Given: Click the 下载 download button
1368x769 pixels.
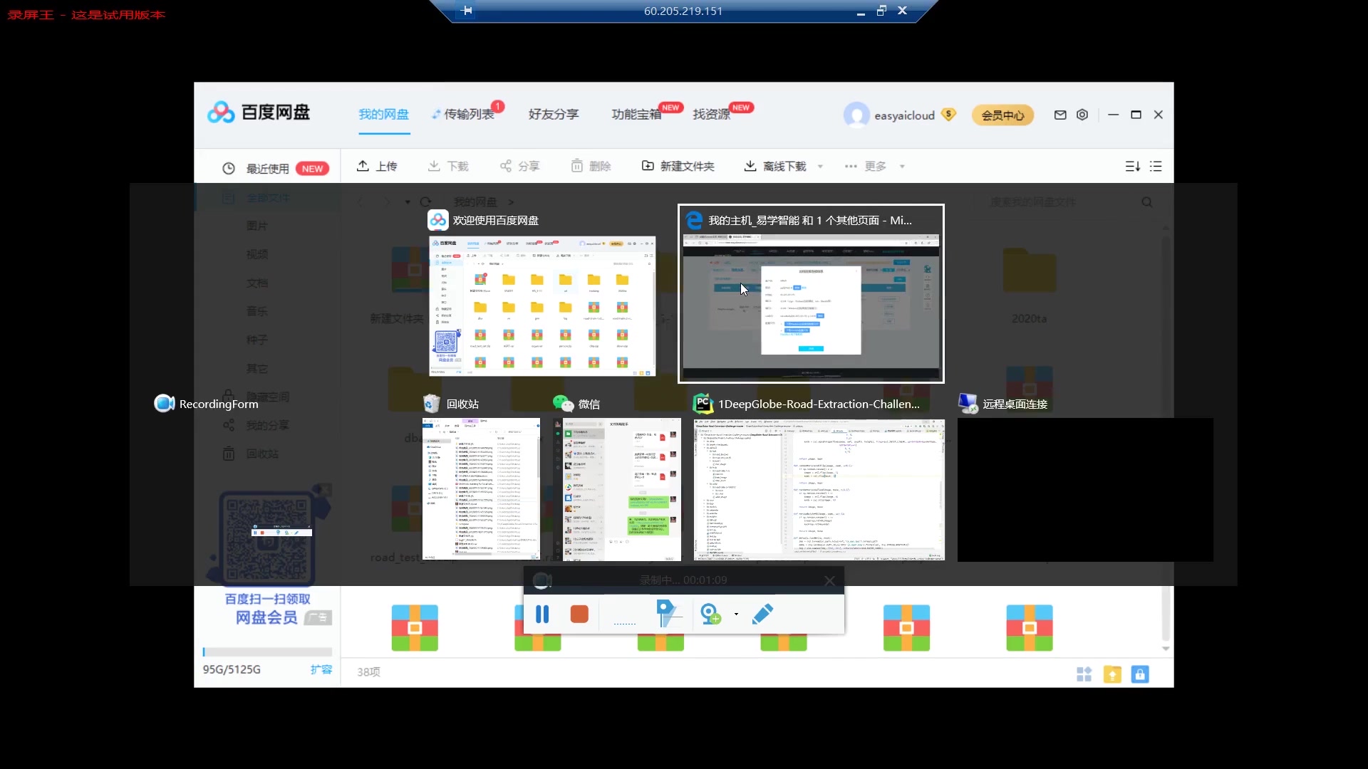Looking at the screenshot, I should click(448, 166).
